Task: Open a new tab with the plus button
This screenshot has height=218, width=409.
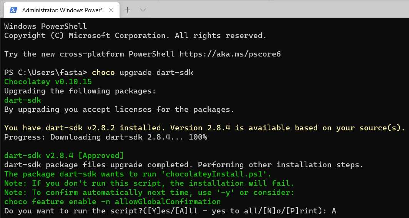Action: pos(127,10)
